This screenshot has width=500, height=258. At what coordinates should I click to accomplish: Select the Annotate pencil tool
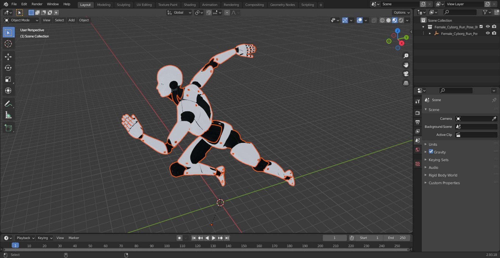coord(8,104)
